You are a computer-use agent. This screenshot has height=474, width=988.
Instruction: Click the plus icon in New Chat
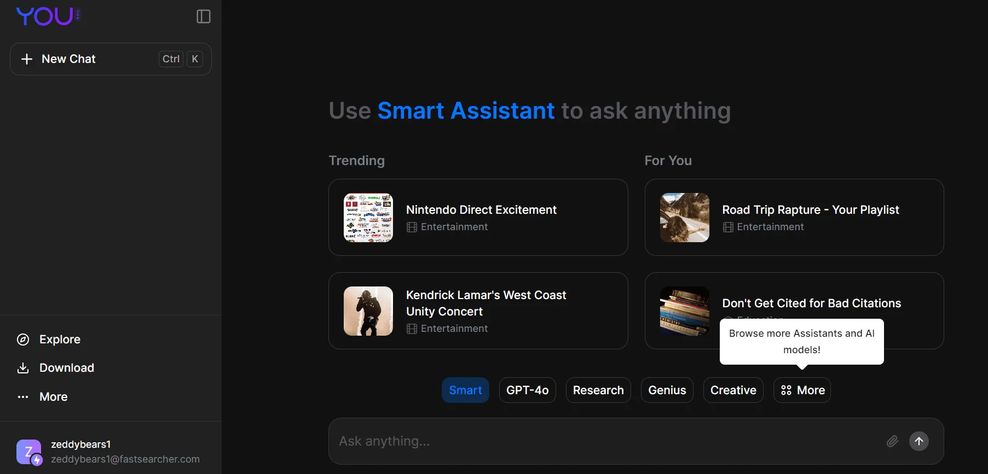[27, 59]
